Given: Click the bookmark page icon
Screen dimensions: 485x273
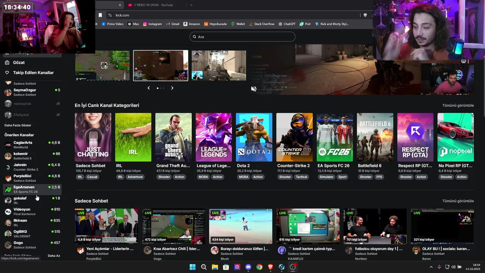Looking at the screenshot, I should (x=100, y=15).
